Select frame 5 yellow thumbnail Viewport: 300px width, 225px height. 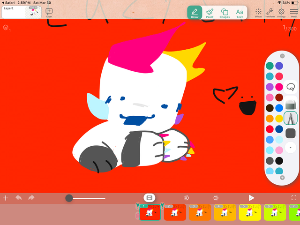point(250,212)
